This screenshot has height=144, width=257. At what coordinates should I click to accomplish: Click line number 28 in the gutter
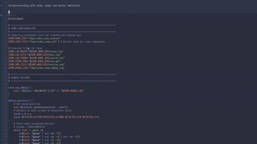(5, 78)
